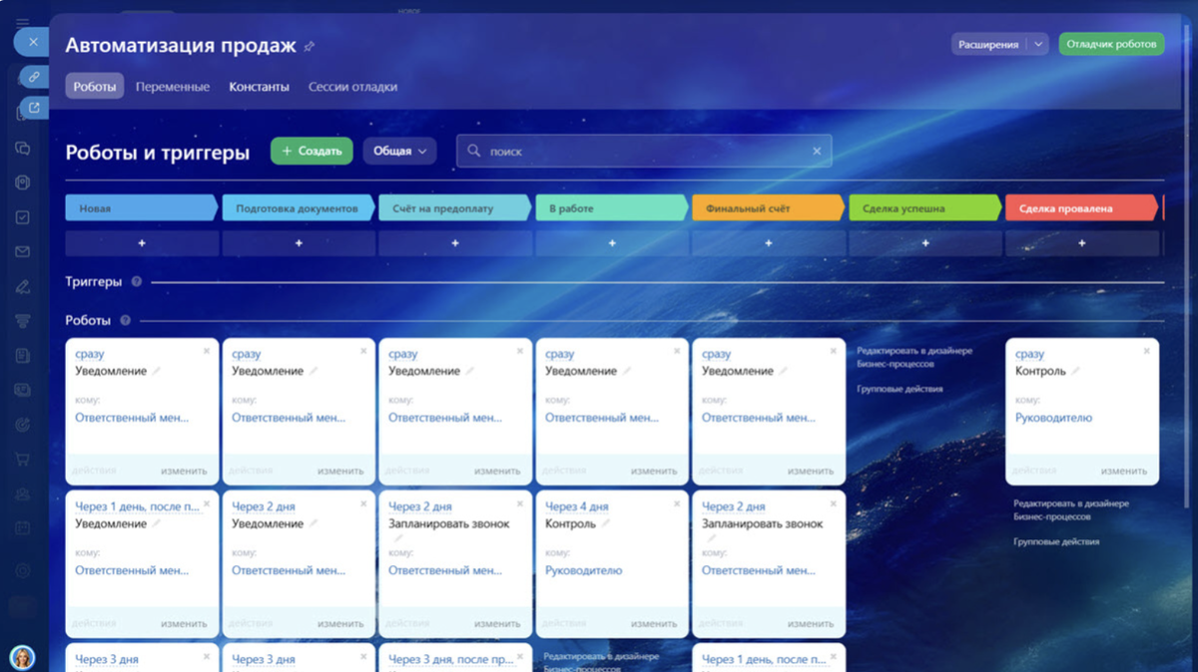Change сразу timing of Контроль robot
1198x672 pixels.
coord(1029,354)
